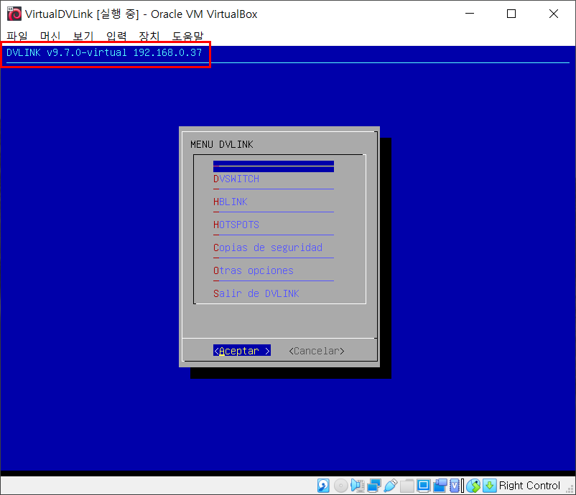Click the VirtualBox app icon in title bar

[14, 14]
